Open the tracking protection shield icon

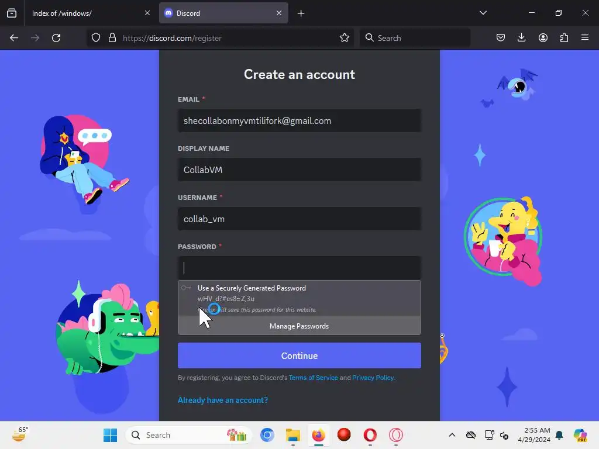(x=96, y=38)
